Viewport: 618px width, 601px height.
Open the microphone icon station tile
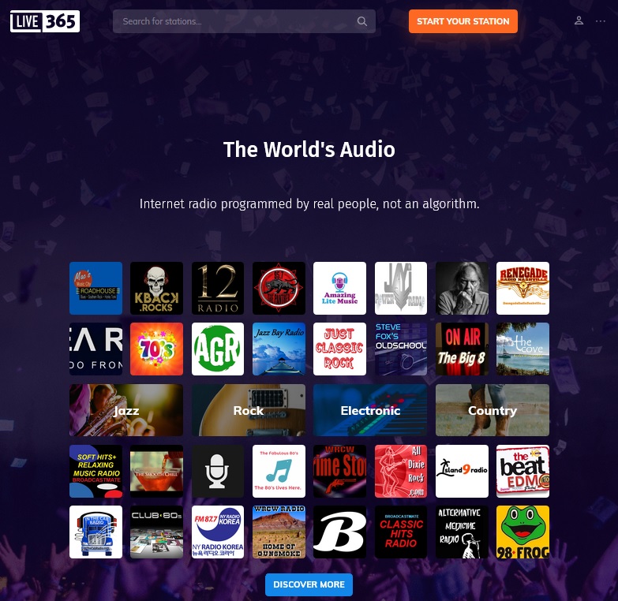[x=218, y=472]
